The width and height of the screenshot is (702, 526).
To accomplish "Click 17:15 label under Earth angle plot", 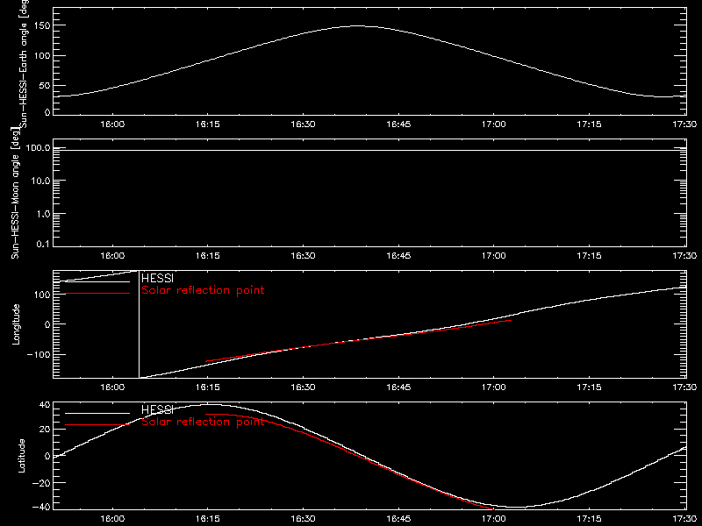I will (589, 124).
